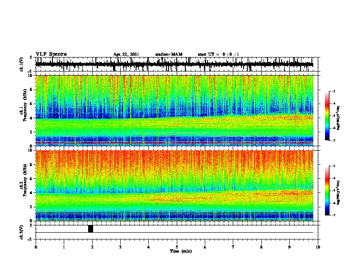Click "-3" on ch.1 color bar scale
Image resolution: width=358 pixels, height=277 pixels.
(334, 91)
